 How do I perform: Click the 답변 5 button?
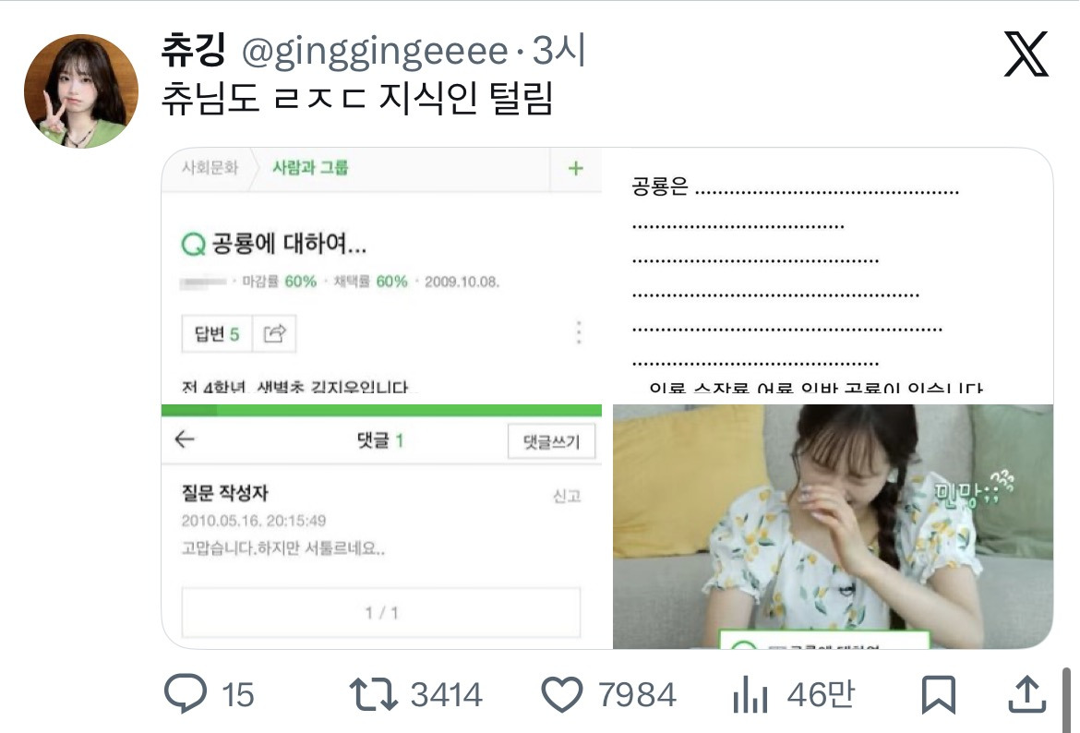[216, 334]
